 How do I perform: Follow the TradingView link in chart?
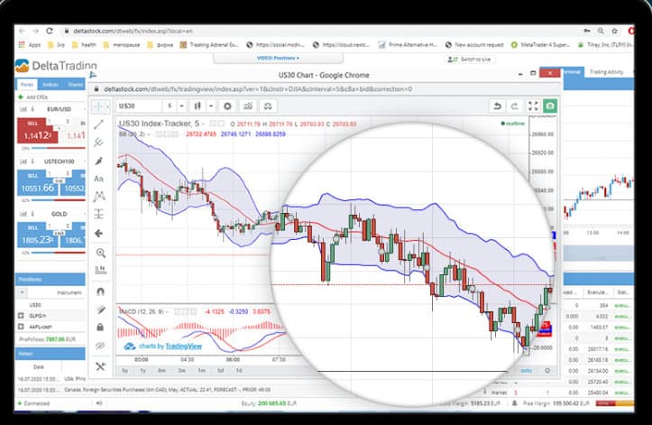(183, 346)
